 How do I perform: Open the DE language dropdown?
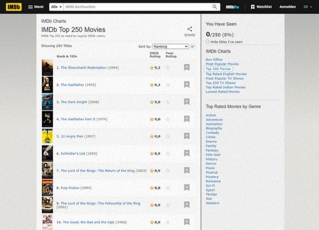coord(308,7)
